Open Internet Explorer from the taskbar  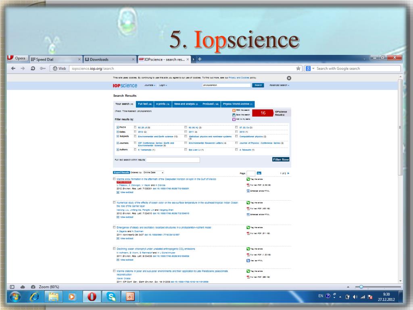point(34,297)
